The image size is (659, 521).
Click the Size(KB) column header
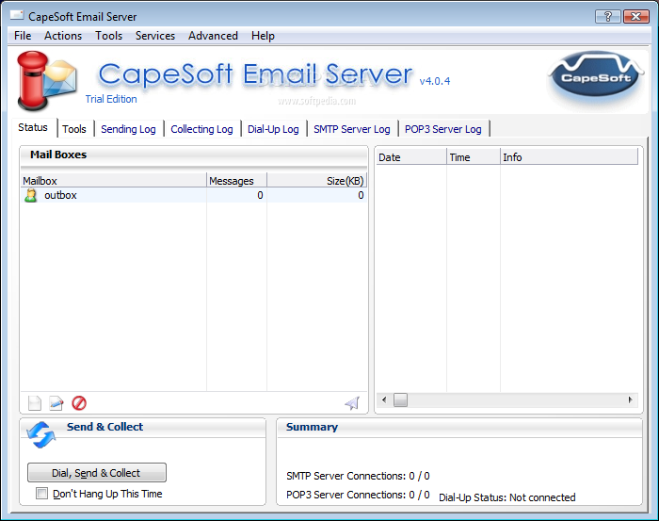(x=317, y=181)
